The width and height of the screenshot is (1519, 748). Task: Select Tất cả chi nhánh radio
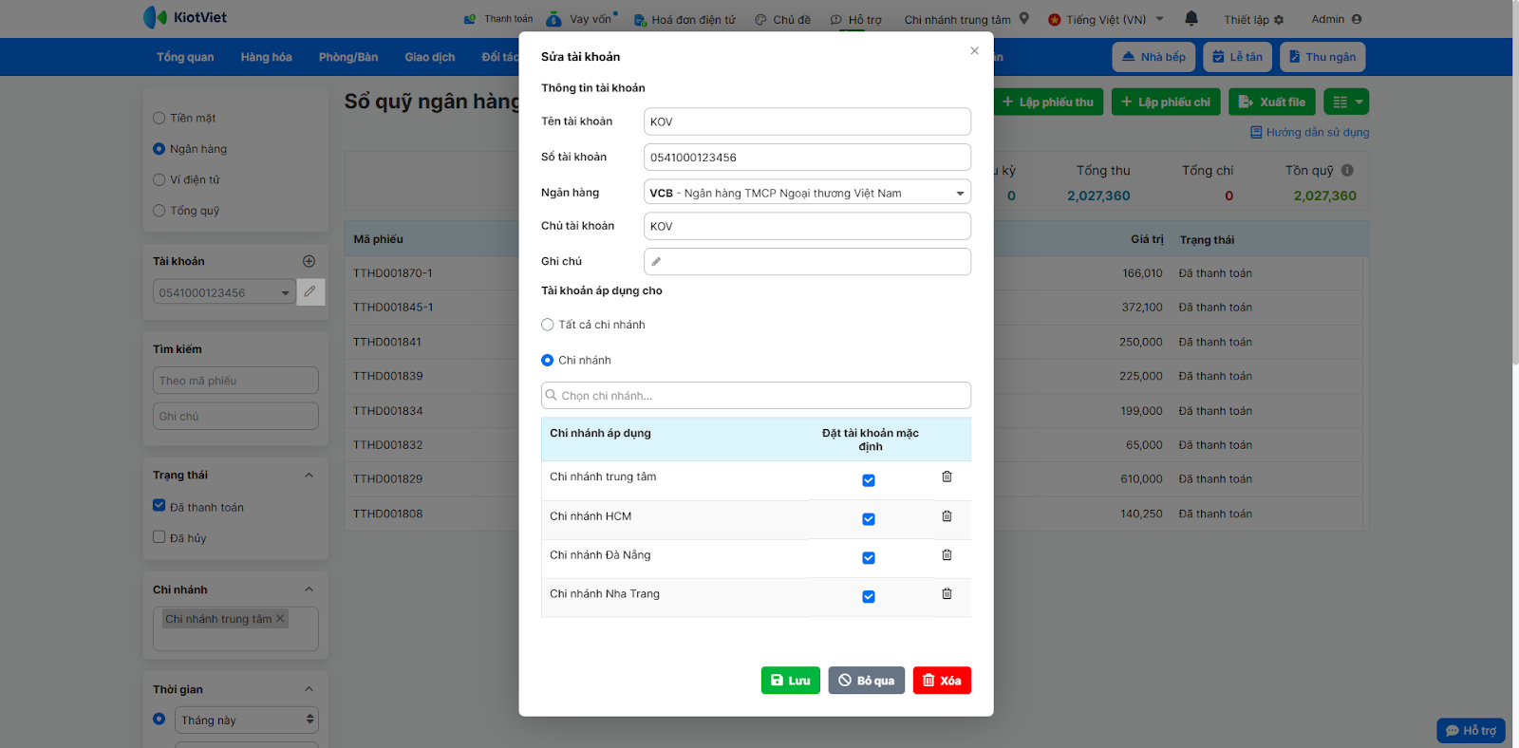click(548, 325)
